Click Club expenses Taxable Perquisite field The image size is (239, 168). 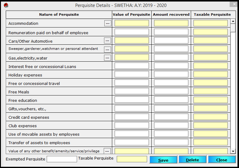pos(210,125)
